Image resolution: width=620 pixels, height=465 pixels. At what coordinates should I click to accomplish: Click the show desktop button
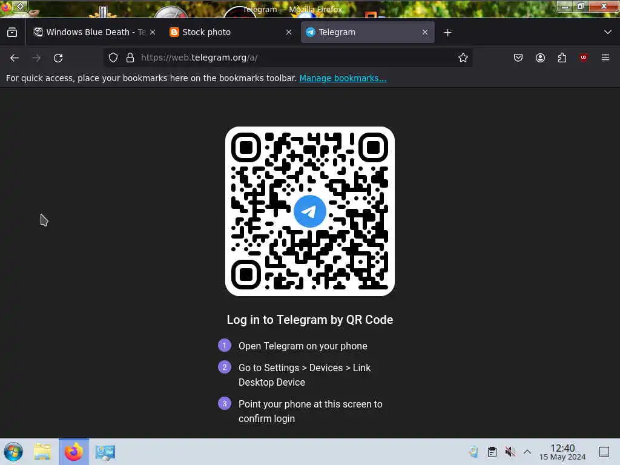click(604, 452)
